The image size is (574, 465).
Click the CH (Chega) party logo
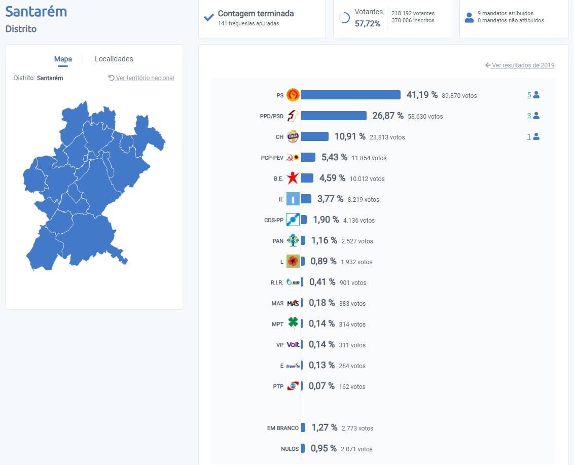pyautogui.click(x=293, y=136)
